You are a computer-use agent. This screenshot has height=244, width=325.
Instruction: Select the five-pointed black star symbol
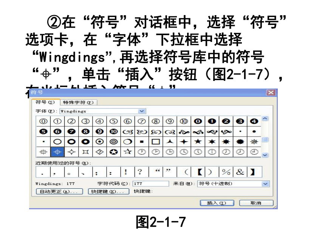(198, 142)
